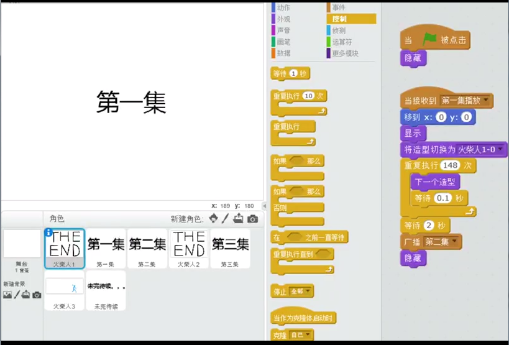Image resolution: width=509 pixels, height=345 pixels.
Task: Click the 重复执行直到 palette block
Action: pos(302,262)
